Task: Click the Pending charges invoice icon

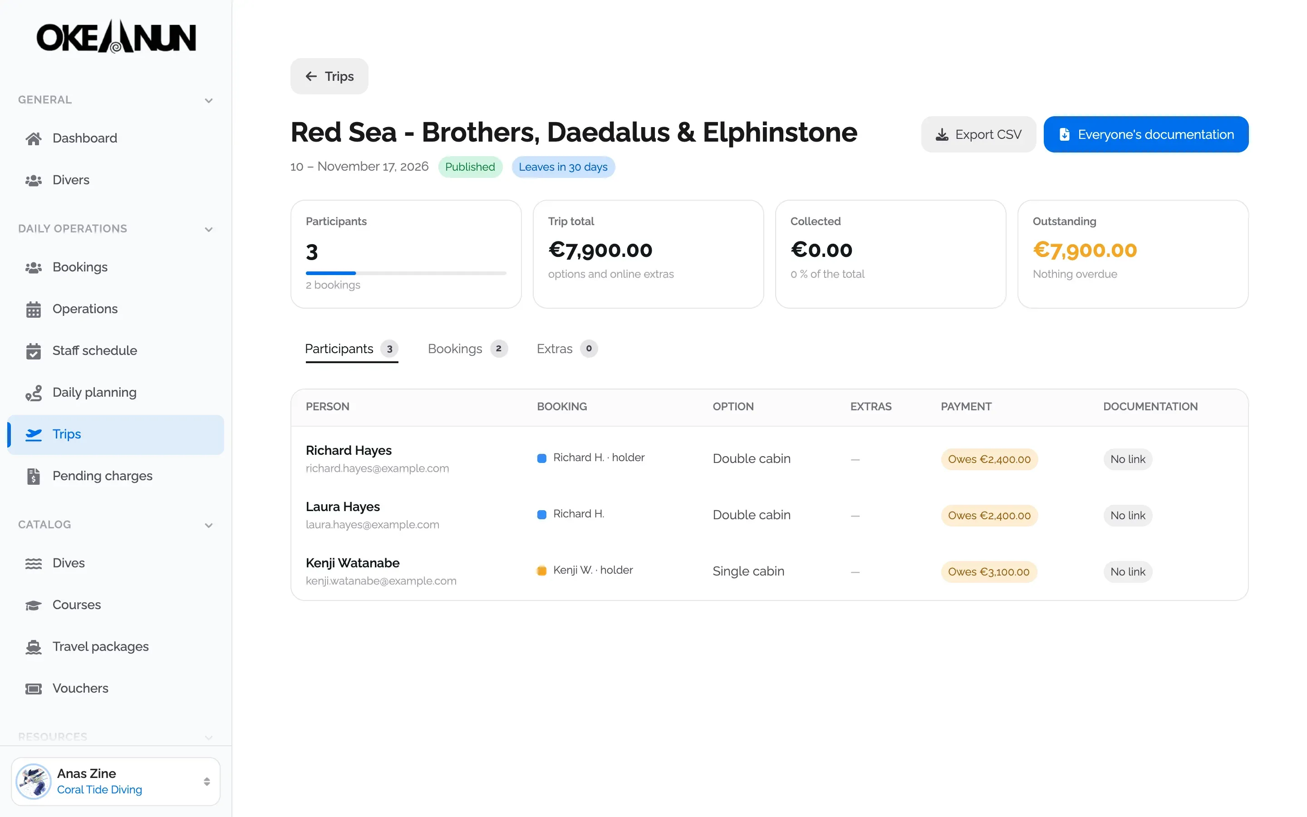Action: pos(34,476)
